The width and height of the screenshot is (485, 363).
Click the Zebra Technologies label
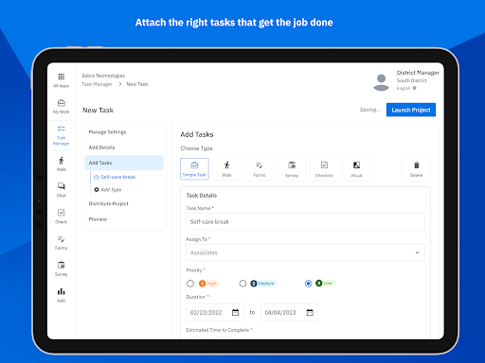point(103,76)
